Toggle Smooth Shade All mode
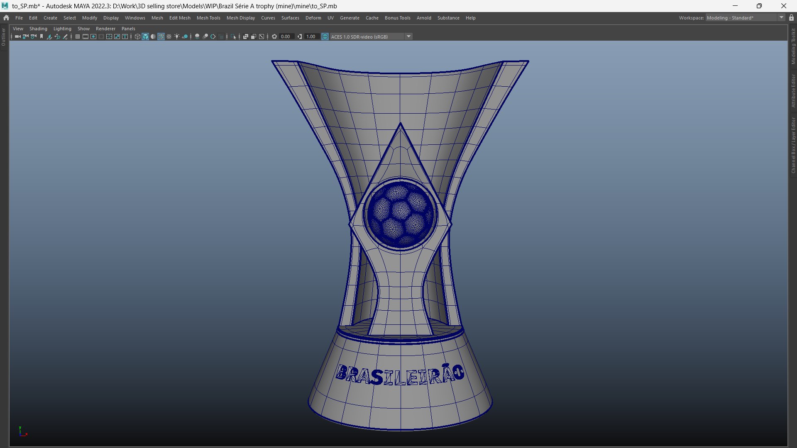Viewport: 797px width, 448px height. pos(145,37)
